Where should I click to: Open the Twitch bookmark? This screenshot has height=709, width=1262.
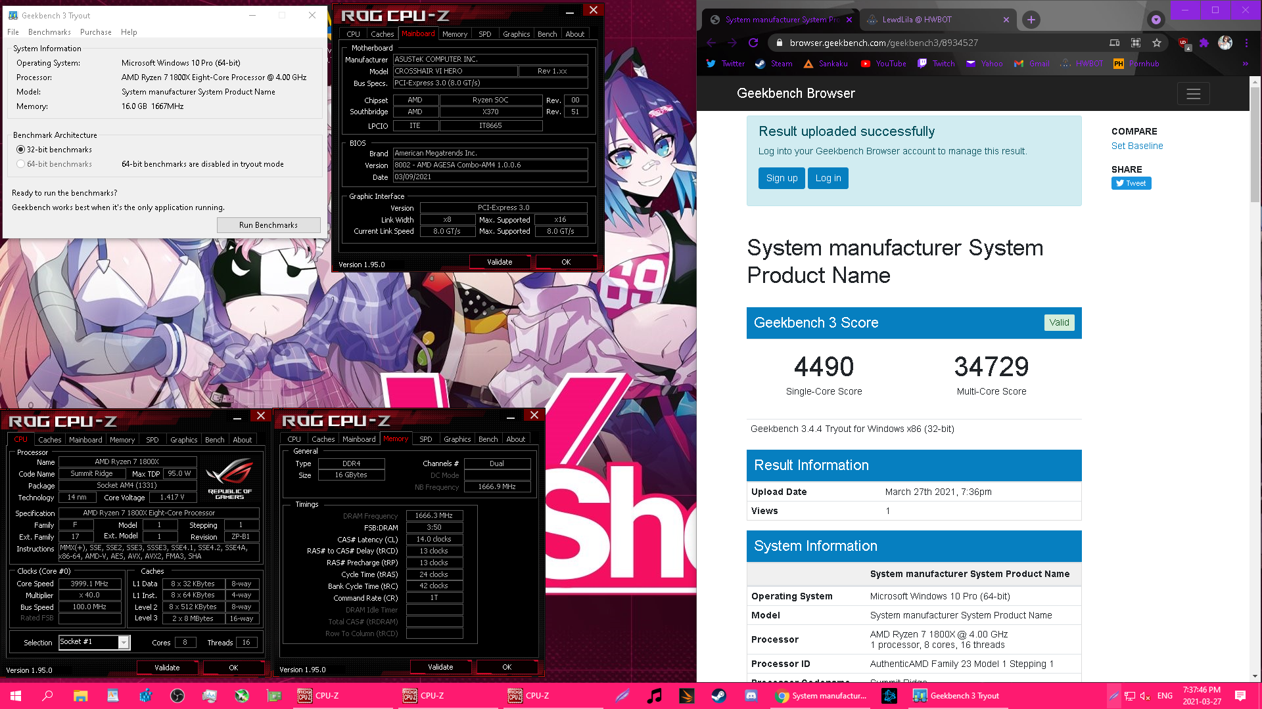coord(936,64)
